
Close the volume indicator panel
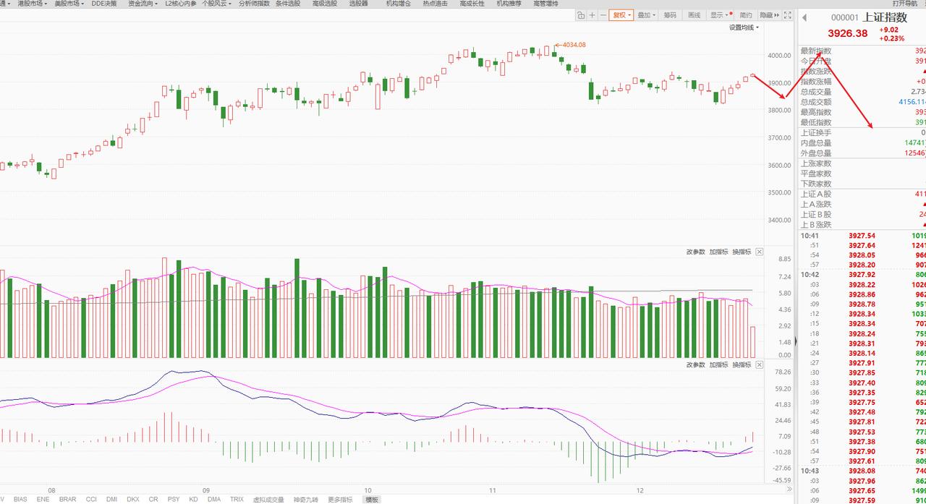pyautogui.click(x=759, y=252)
